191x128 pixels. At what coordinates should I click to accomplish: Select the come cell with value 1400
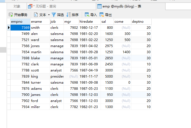tap(123, 52)
